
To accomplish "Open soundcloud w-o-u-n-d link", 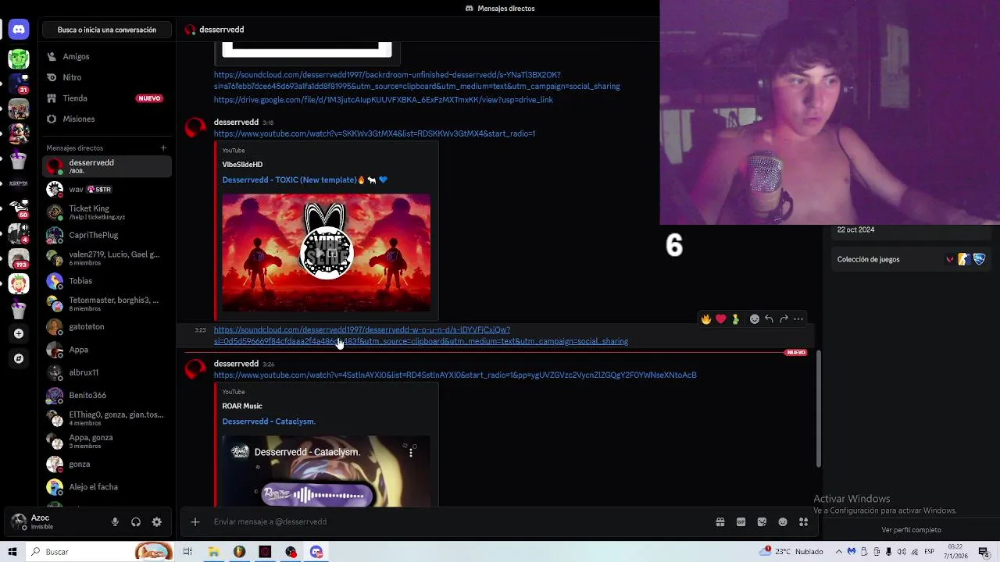I will (x=420, y=336).
